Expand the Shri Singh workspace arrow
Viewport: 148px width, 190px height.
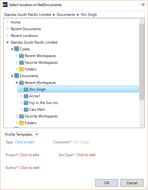21,89
